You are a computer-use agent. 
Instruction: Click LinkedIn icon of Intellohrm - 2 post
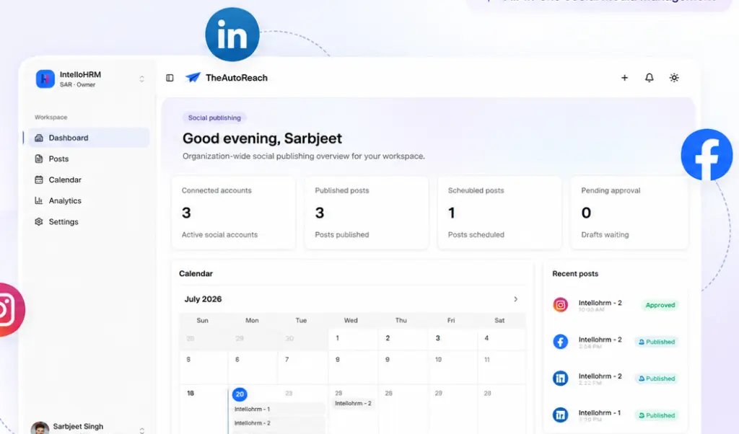point(560,378)
